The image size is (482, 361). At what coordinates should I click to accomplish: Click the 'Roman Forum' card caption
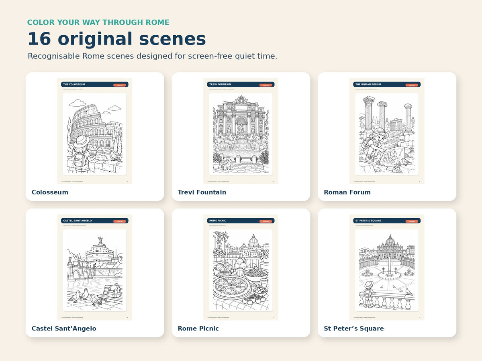point(347,192)
